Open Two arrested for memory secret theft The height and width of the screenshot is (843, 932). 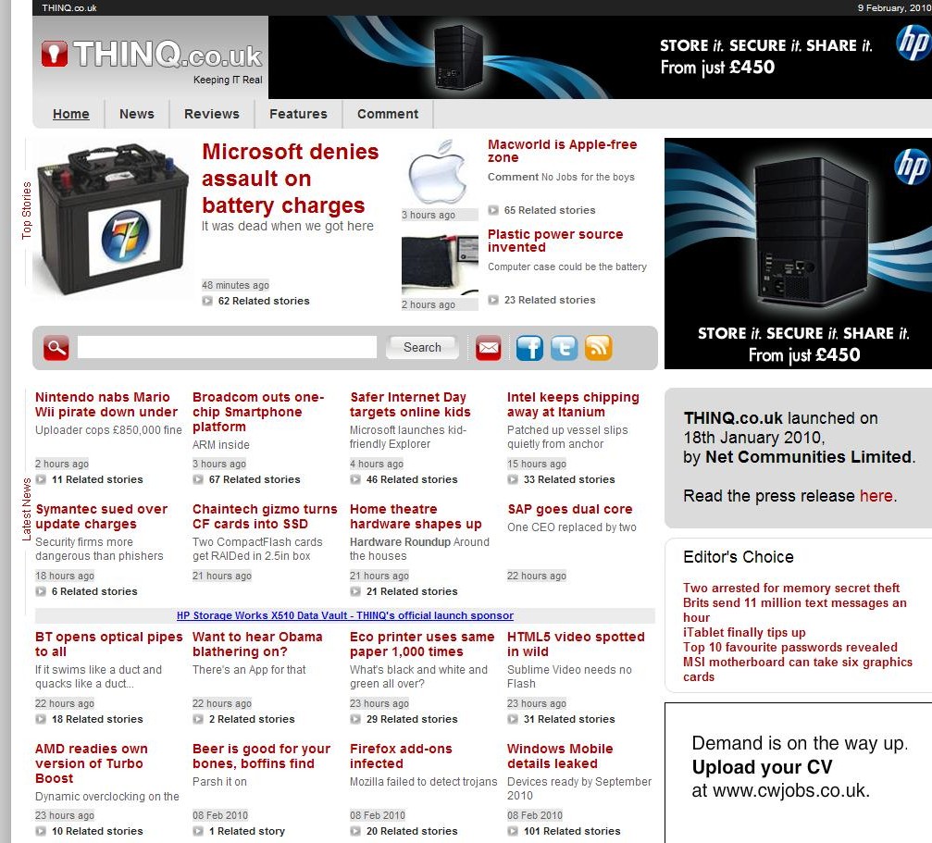[791, 588]
